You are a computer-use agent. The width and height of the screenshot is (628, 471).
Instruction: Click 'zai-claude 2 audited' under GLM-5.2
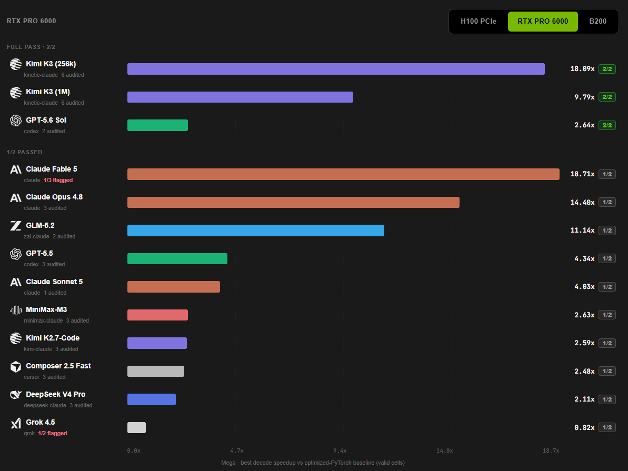pos(49,237)
